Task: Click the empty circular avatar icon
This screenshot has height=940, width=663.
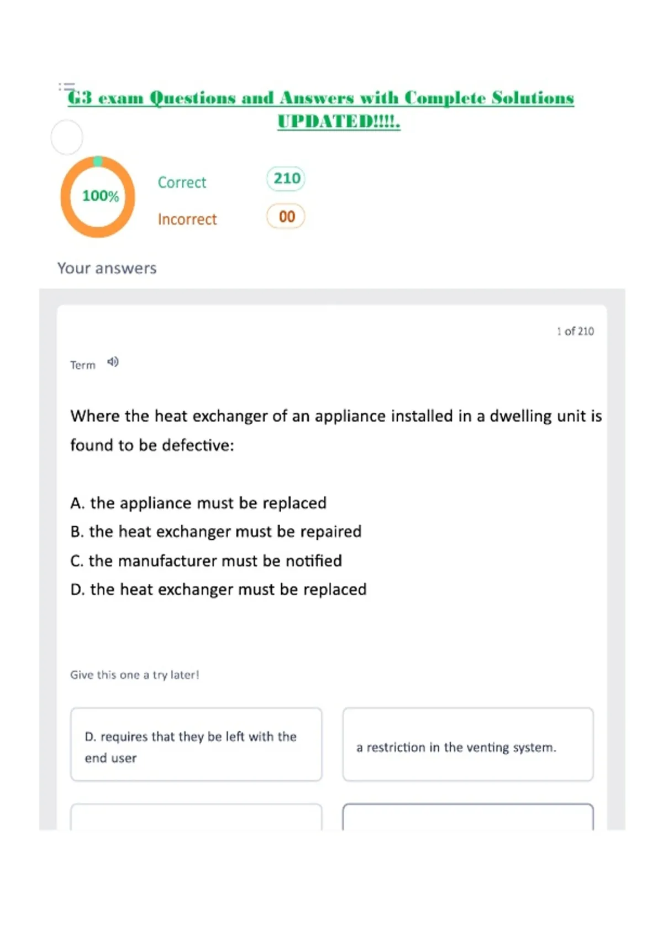Action: (x=67, y=137)
